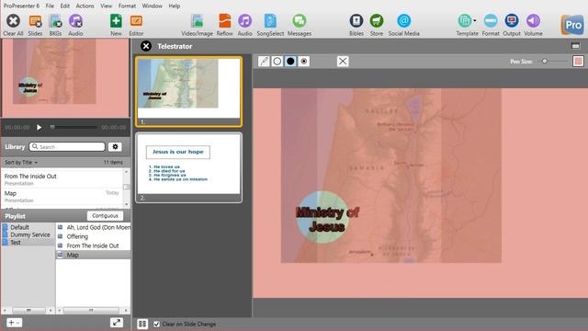Open the Messages panel

click(300, 20)
